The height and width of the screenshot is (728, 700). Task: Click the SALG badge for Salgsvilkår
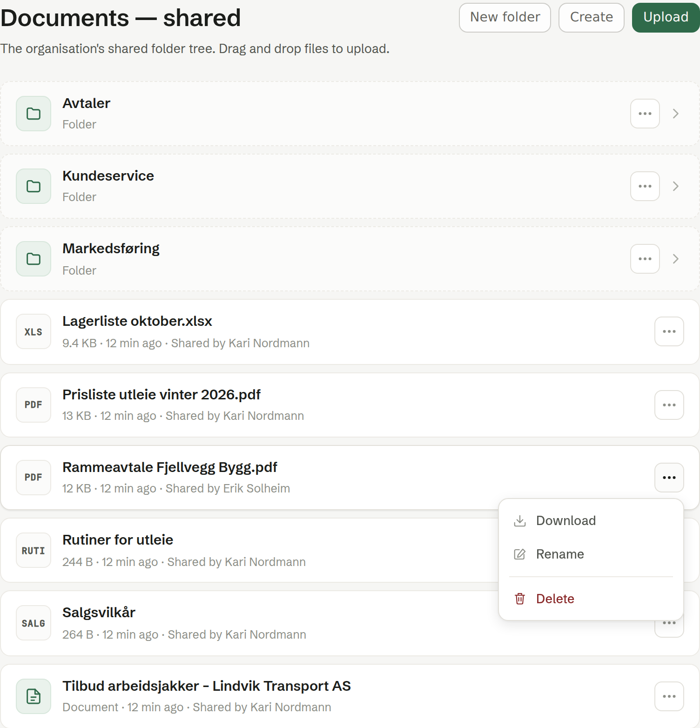coord(34,623)
